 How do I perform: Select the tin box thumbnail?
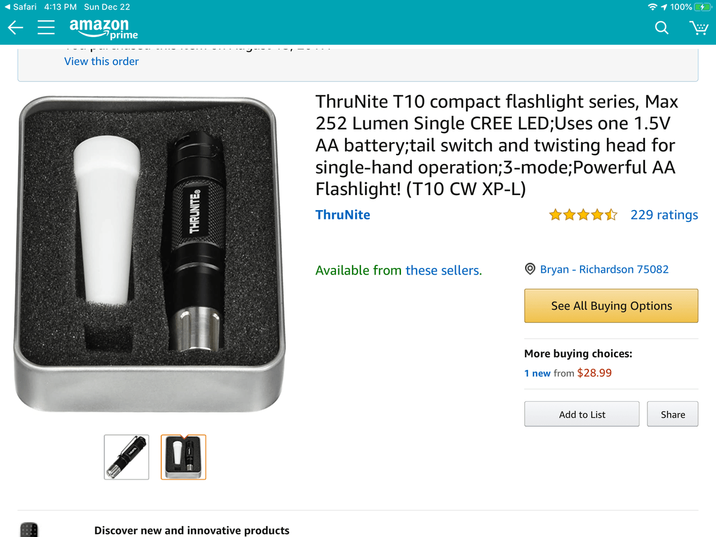tap(183, 457)
